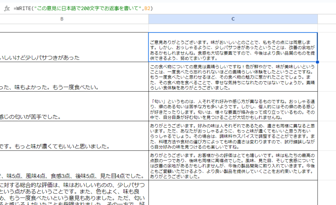Click the empty column C cell below replies
336x205 pixels.
(233, 193)
